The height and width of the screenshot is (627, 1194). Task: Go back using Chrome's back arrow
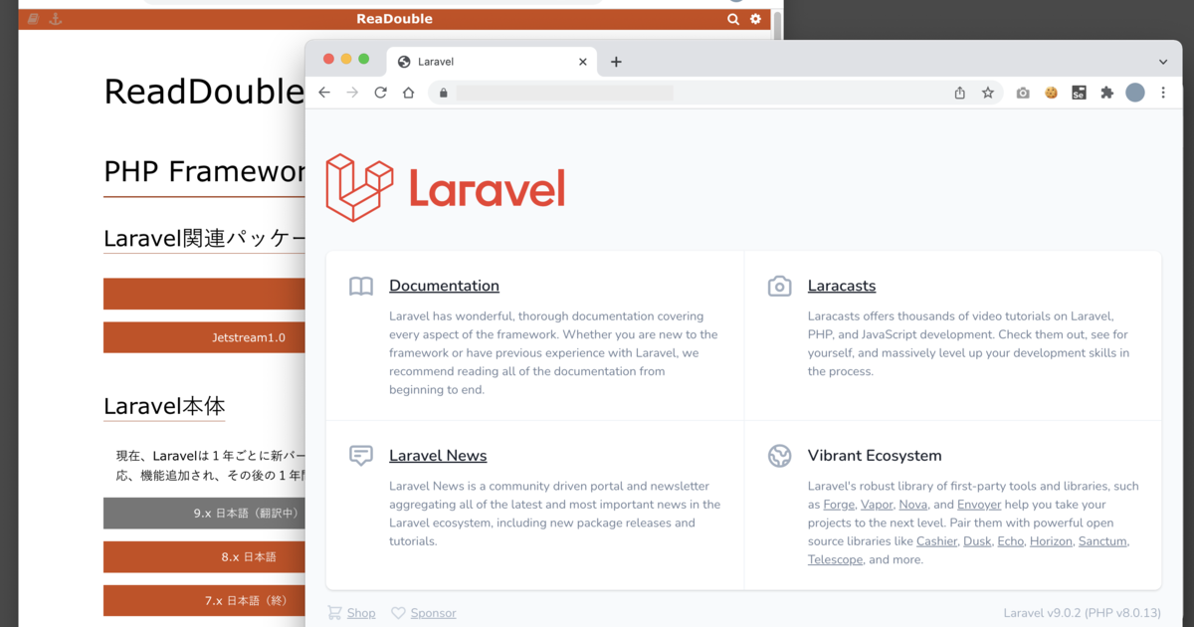pyautogui.click(x=324, y=93)
